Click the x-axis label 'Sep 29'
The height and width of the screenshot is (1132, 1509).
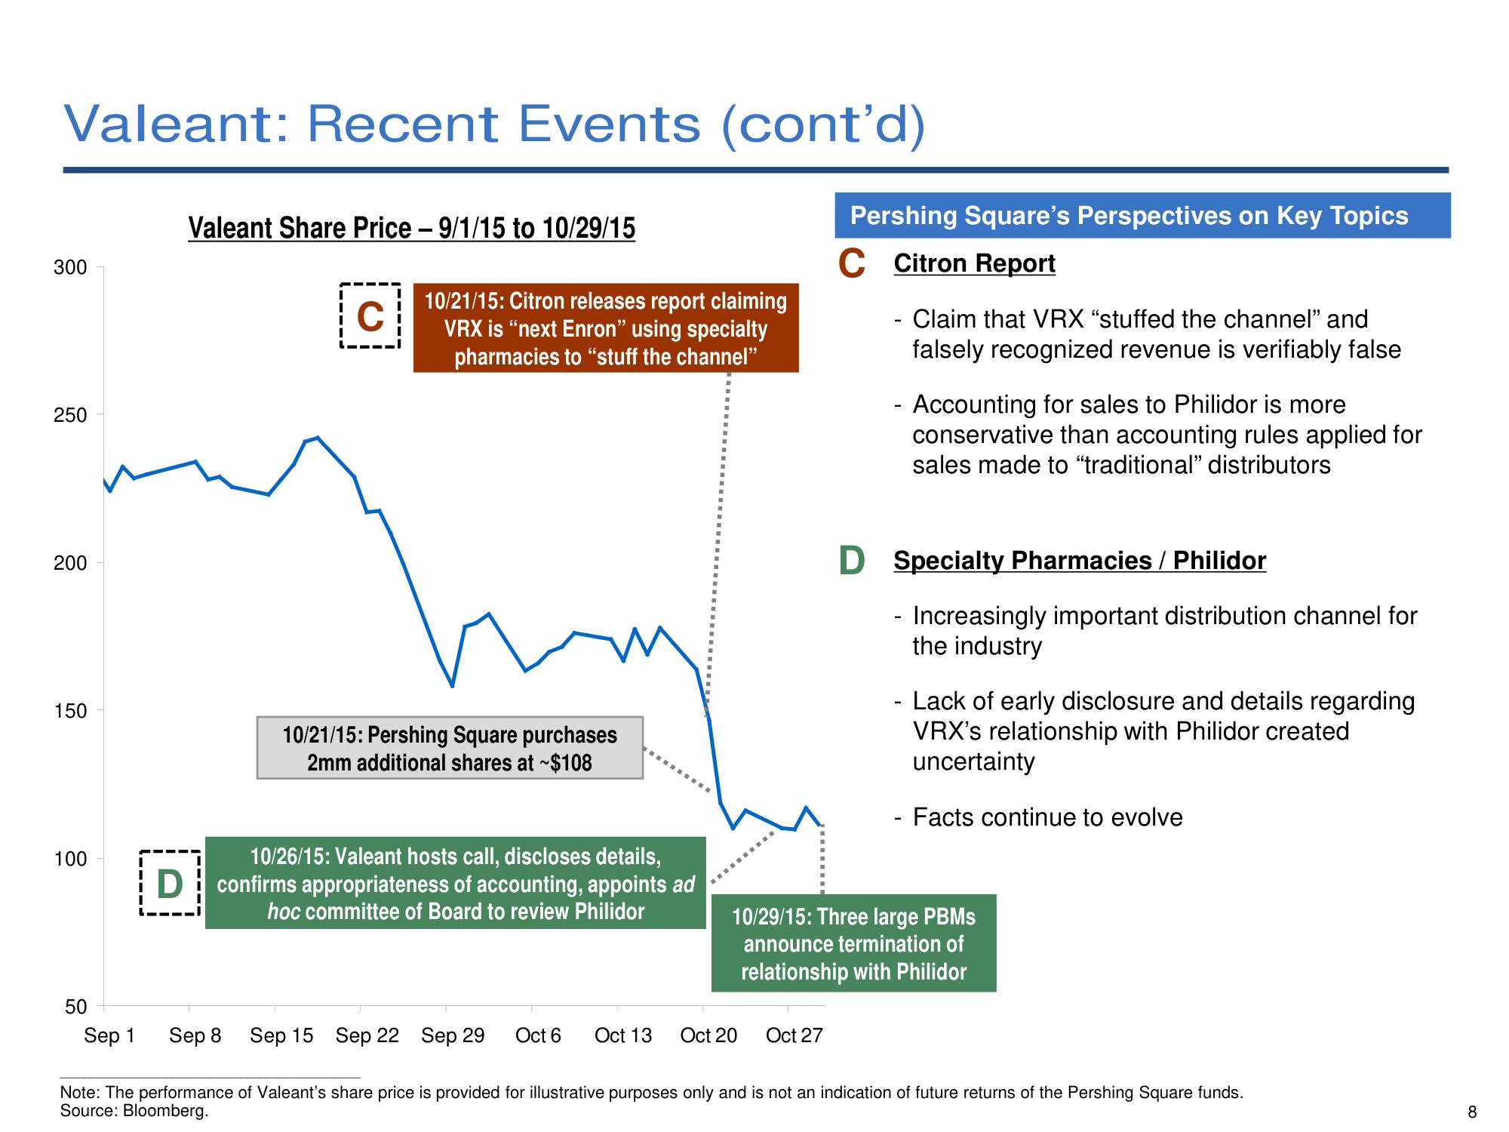453,1035
